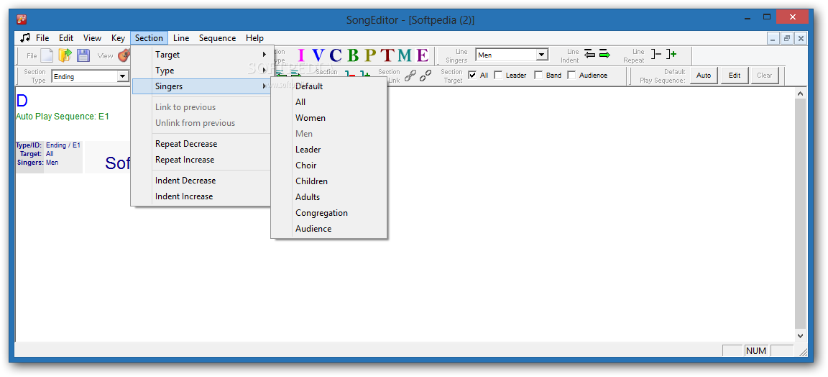Click Line Repeat increase bracket plus icon
This screenshot has height=377, width=828.
pos(671,54)
